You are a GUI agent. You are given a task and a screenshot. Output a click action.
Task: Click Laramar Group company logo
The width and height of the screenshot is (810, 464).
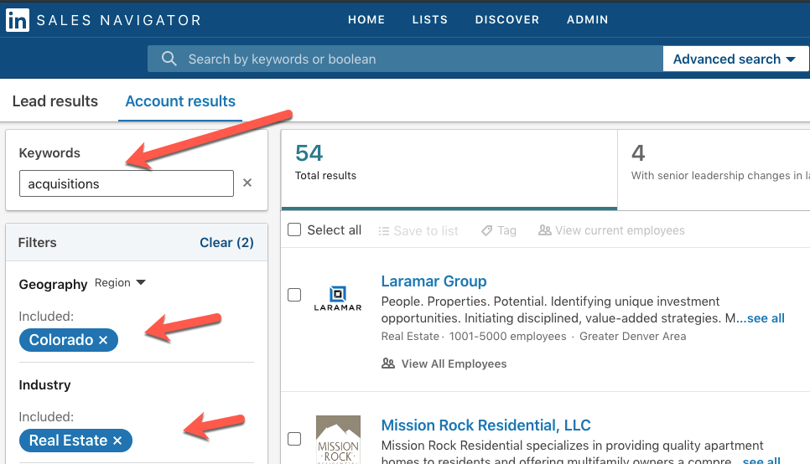338,298
